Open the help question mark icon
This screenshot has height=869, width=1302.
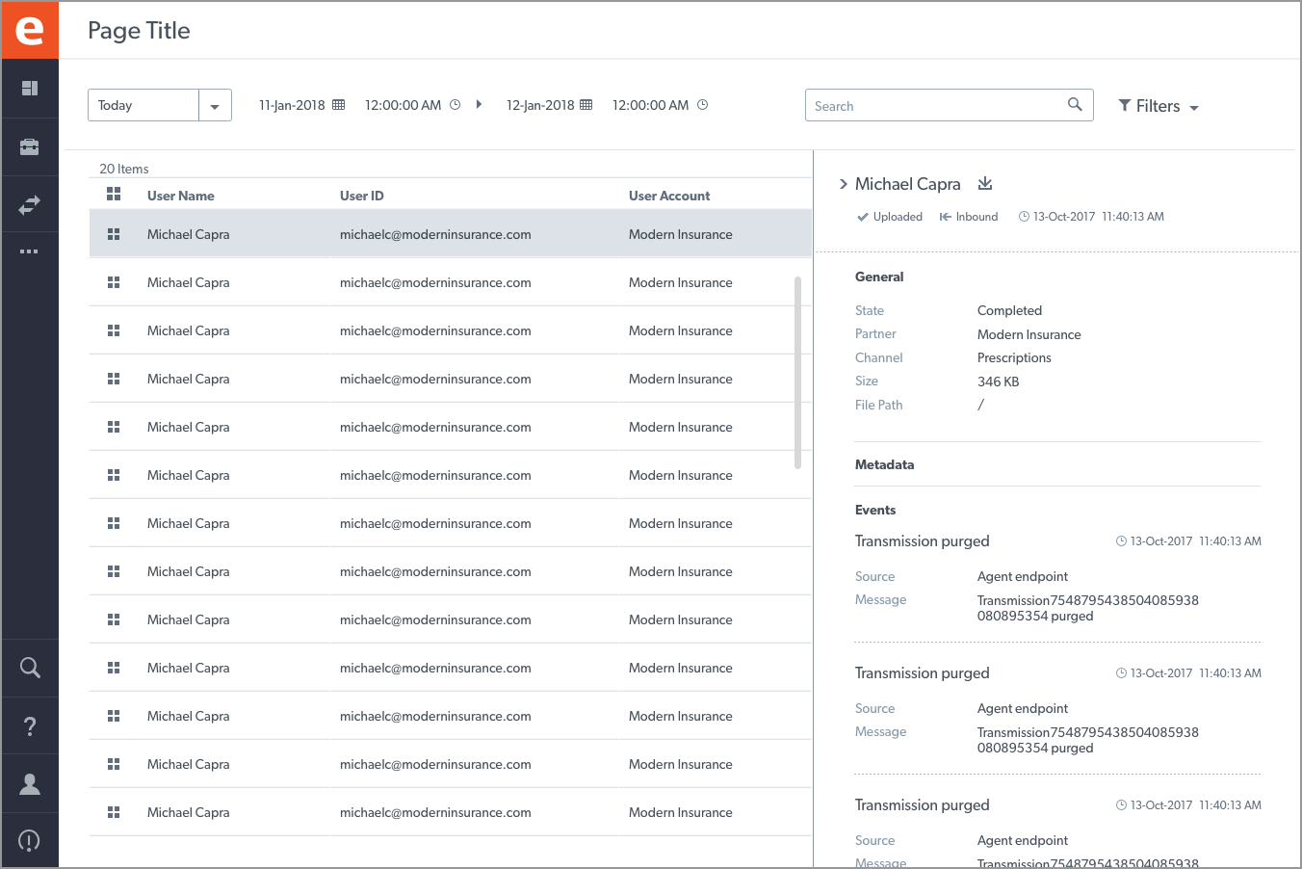point(30,726)
